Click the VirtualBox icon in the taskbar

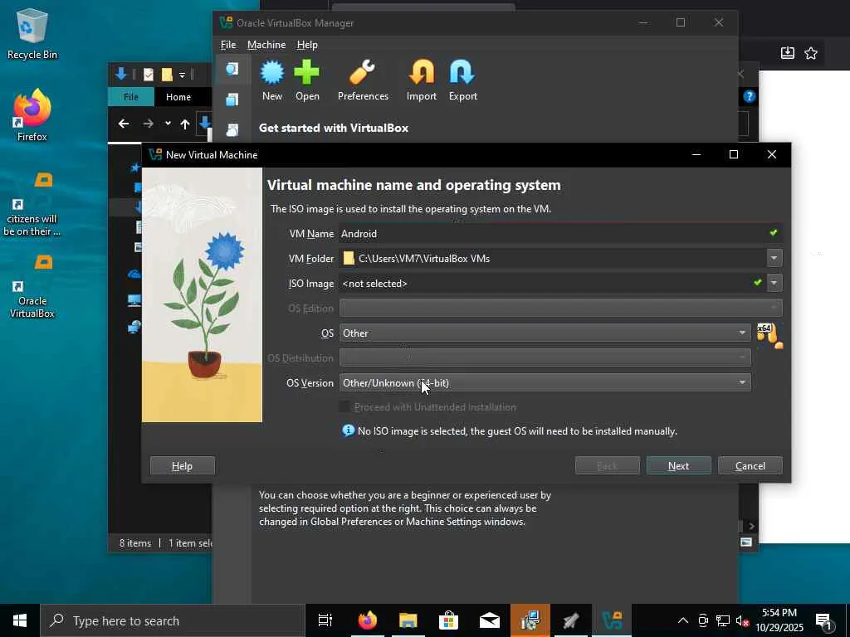[x=612, y=620]
